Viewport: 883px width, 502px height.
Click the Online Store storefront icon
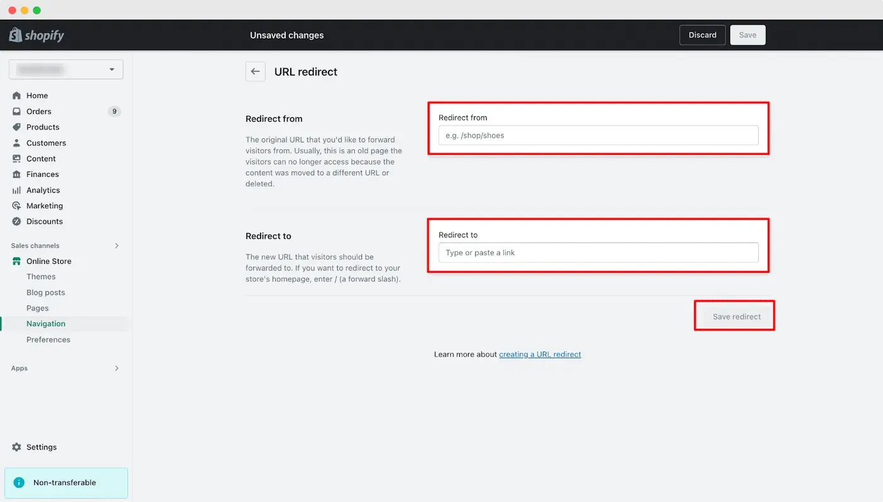(x=16, y=261)
